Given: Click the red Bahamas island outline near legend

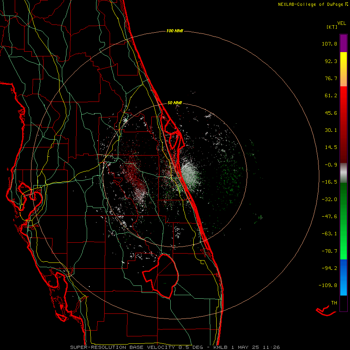Looking at the screenshot, I should (326, 311).
